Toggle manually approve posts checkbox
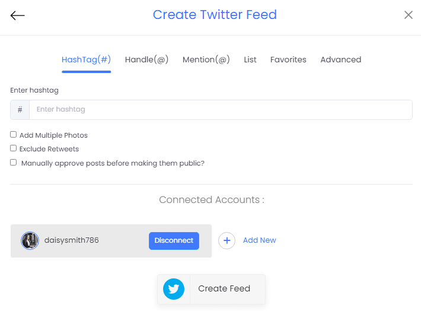The height and width of the screenshot is (311, 421). click(x=14, y=163)
